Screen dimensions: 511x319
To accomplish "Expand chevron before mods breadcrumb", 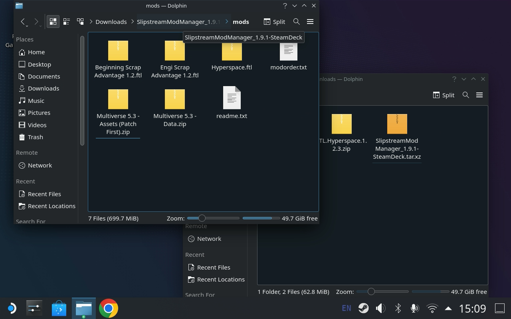I will pyautogui.click(x=226, y=22).
